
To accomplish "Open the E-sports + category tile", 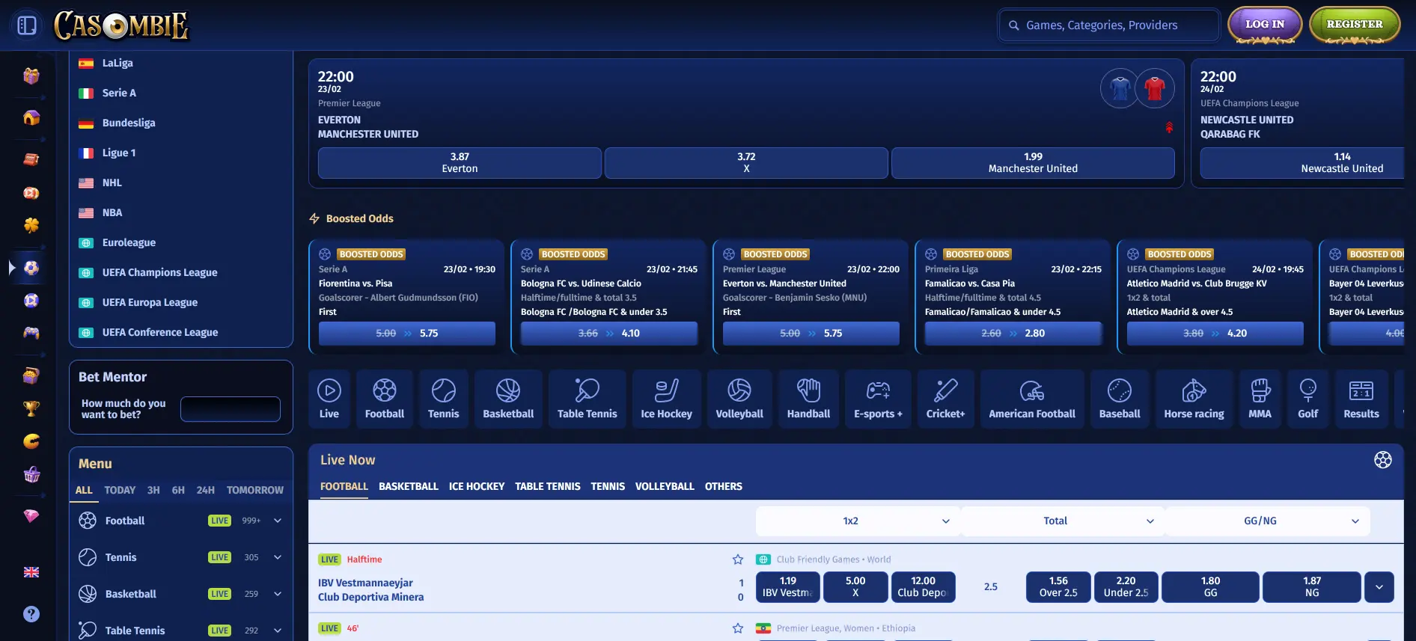I will tap(879, 399).
